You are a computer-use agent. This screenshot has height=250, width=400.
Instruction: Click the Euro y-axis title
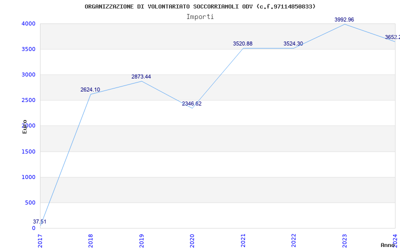[x=24, y=126]
